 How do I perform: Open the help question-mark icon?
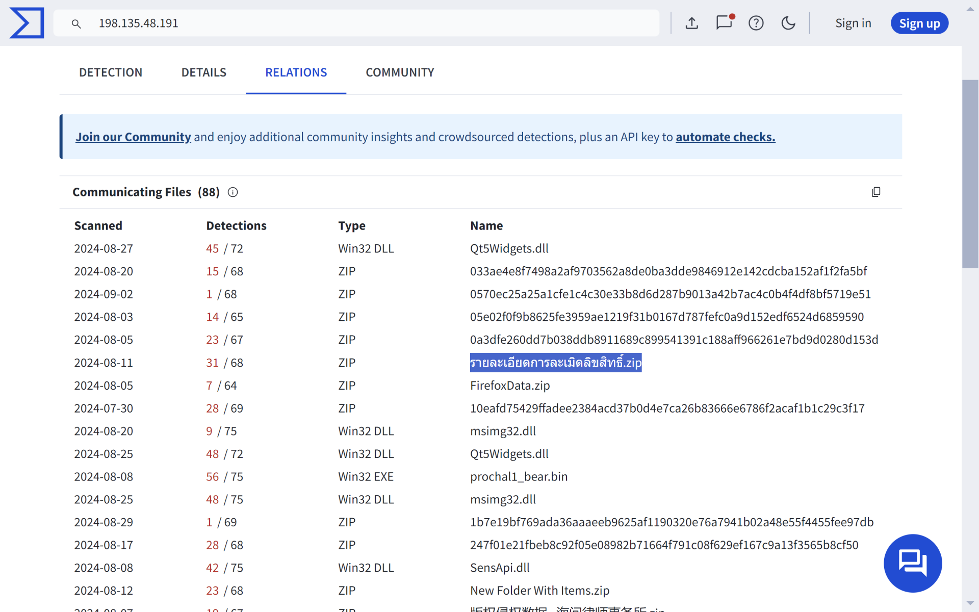pyautogui.click(x=756, y=23)
